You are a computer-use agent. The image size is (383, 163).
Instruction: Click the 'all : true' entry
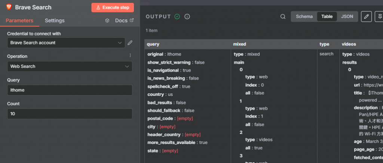[254, 148]
